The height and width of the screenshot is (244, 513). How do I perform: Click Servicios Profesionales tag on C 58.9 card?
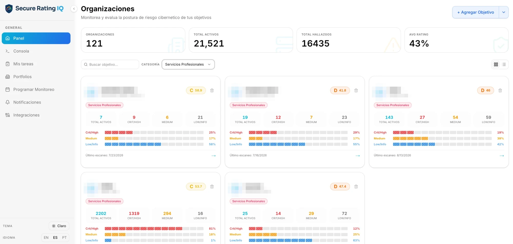coord(104,105)
